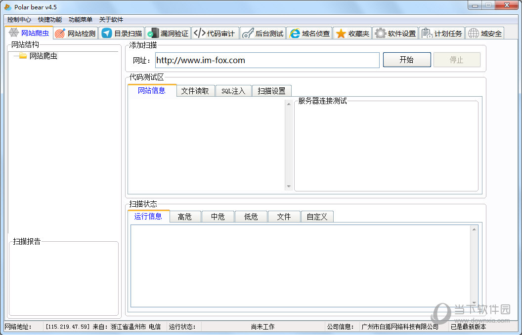This screenshot has width=522, height=335.
Task: Switch to the 后台测试 tab label
Action: click(x=269, y=34)
